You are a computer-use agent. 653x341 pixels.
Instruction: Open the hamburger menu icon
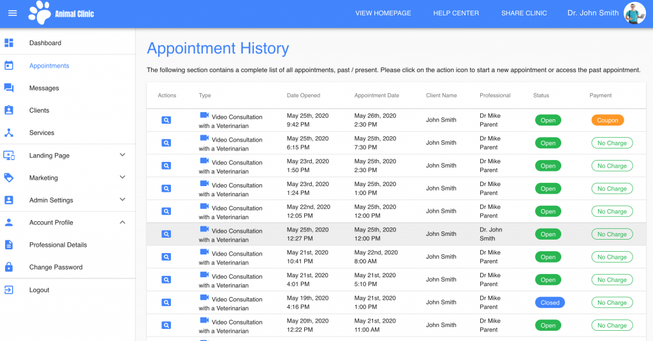(x=13, y=13)
